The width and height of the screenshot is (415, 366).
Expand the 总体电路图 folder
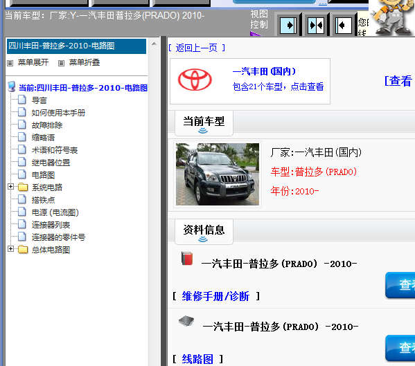coord(10,249)
